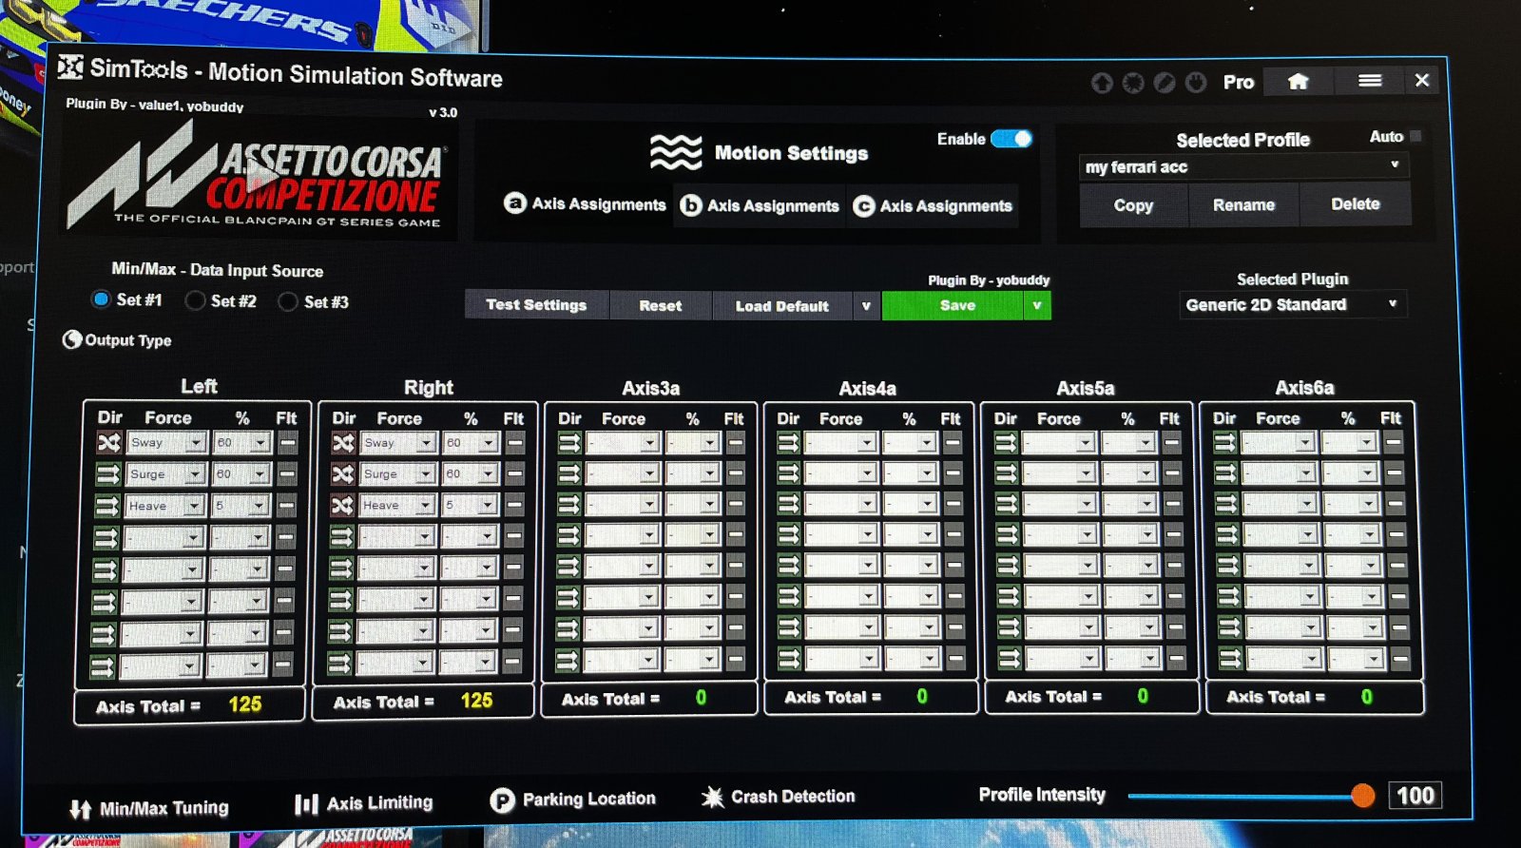1521x848 pixels.
Task: Click the Profile Intensity value field showing 100
Action: point(1415,796)
